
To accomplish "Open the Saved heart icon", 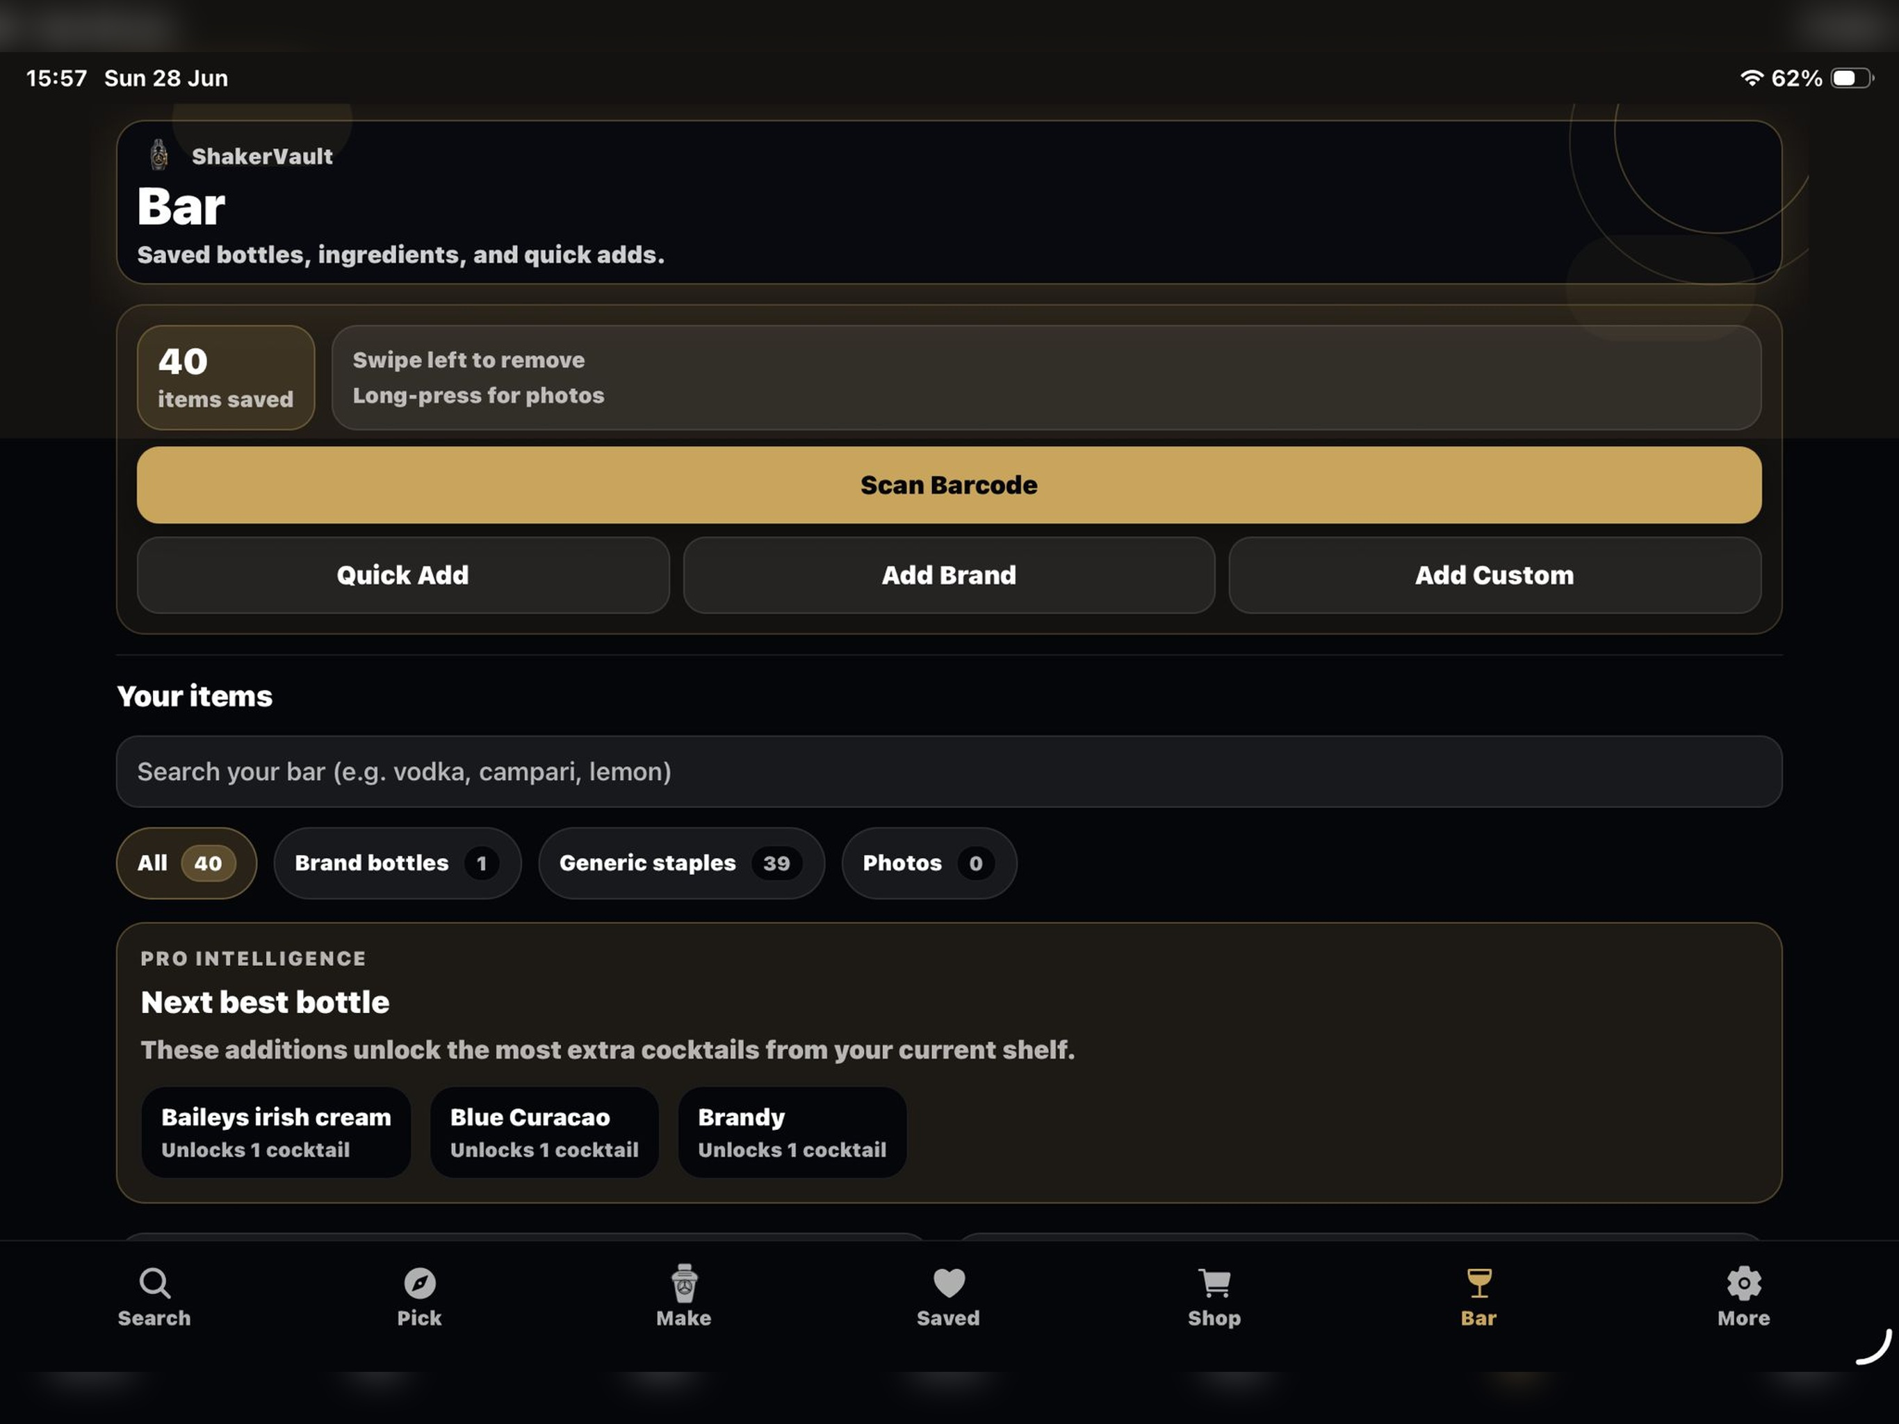I will tap(949, 1283).
